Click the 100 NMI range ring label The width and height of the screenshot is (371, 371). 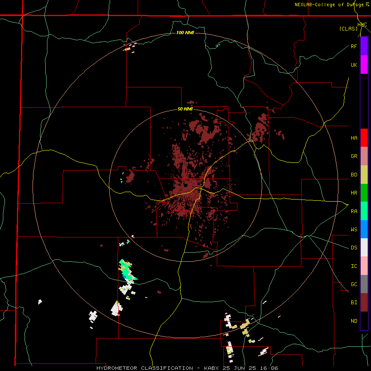[185, 33]
